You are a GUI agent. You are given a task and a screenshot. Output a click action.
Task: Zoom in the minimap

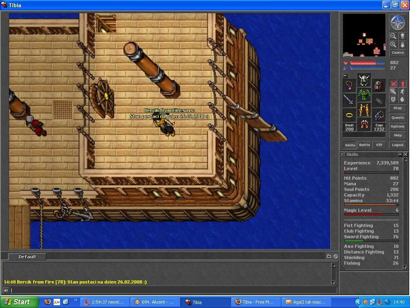393,45
